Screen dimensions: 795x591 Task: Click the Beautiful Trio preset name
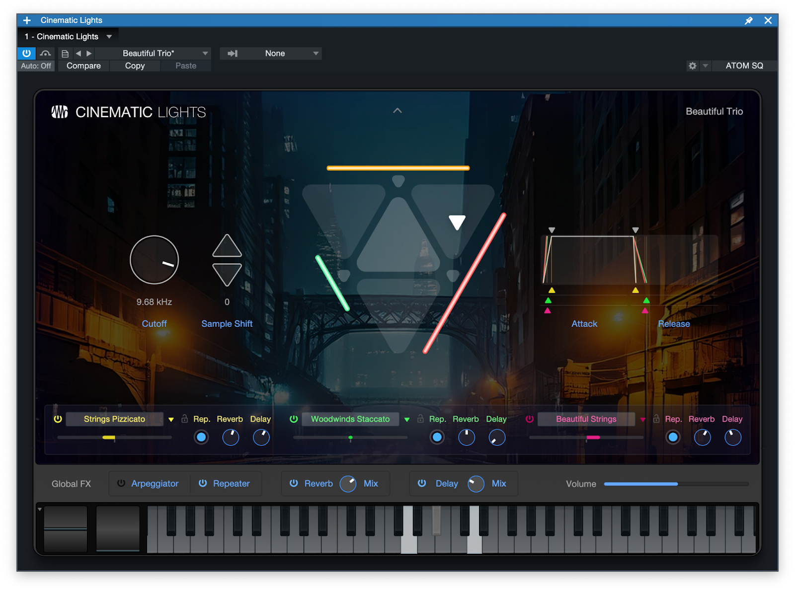coord(714,112)
